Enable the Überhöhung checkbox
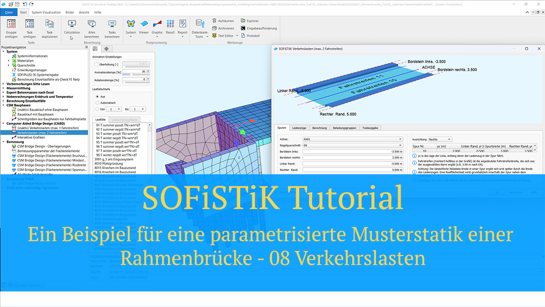Image resolution: width=545 pixels, height=307 pixels. pos(96,64)
